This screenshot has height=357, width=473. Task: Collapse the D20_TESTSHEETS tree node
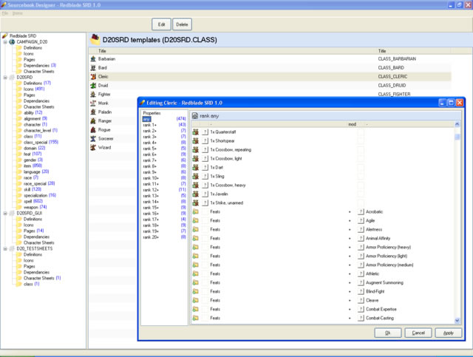click(5, 248)
